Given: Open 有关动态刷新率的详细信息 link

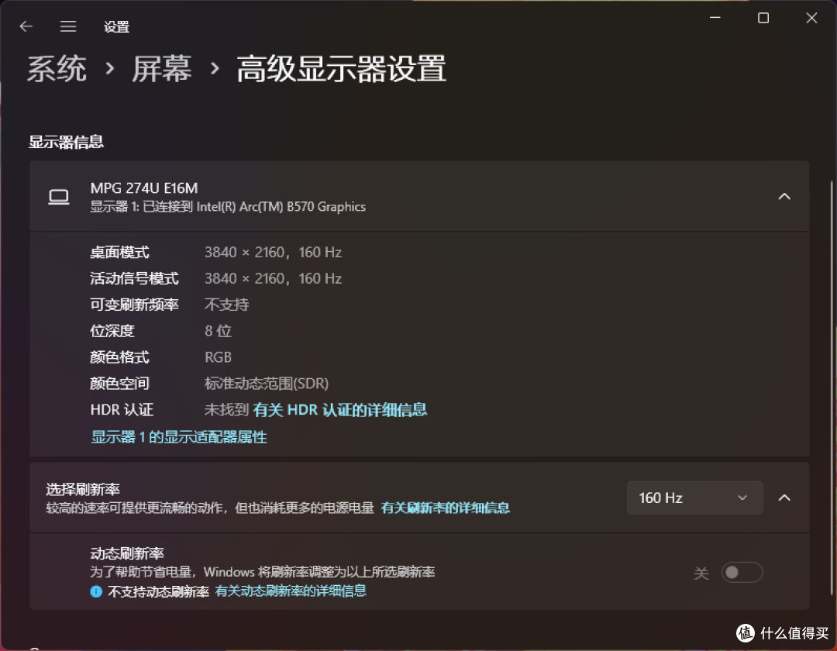Looking at the screenshot, I should 291,591.
